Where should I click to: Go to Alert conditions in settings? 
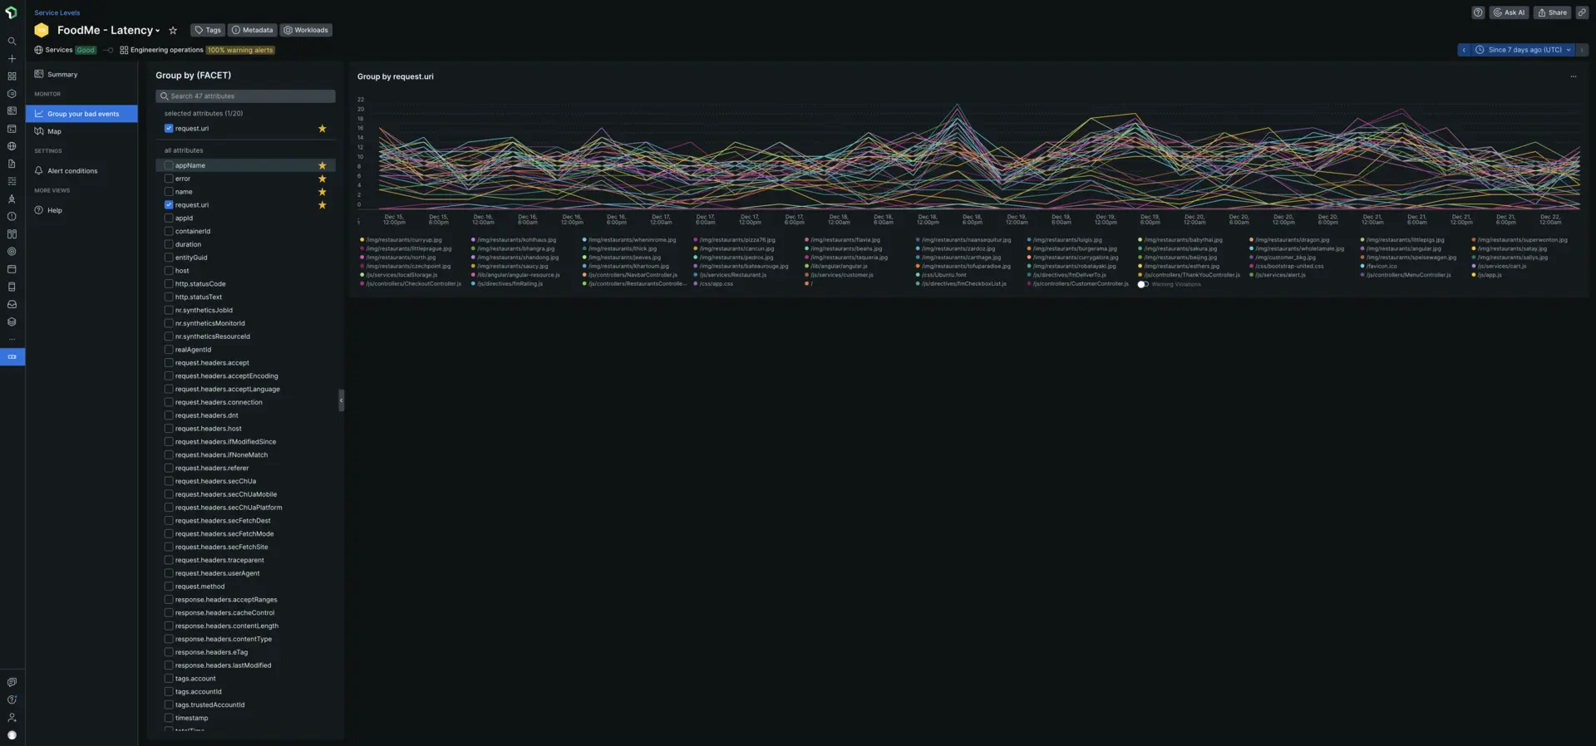pyautogui.click(x=72, y=171)
